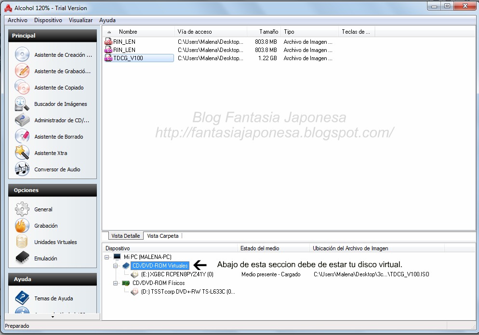Click Ubicación del Archivo de Imagen header
479x335 pixels.
point(377,248)
